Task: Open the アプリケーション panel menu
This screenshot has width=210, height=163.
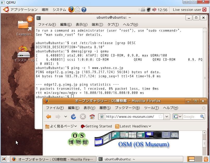Action: coord(24,10)
